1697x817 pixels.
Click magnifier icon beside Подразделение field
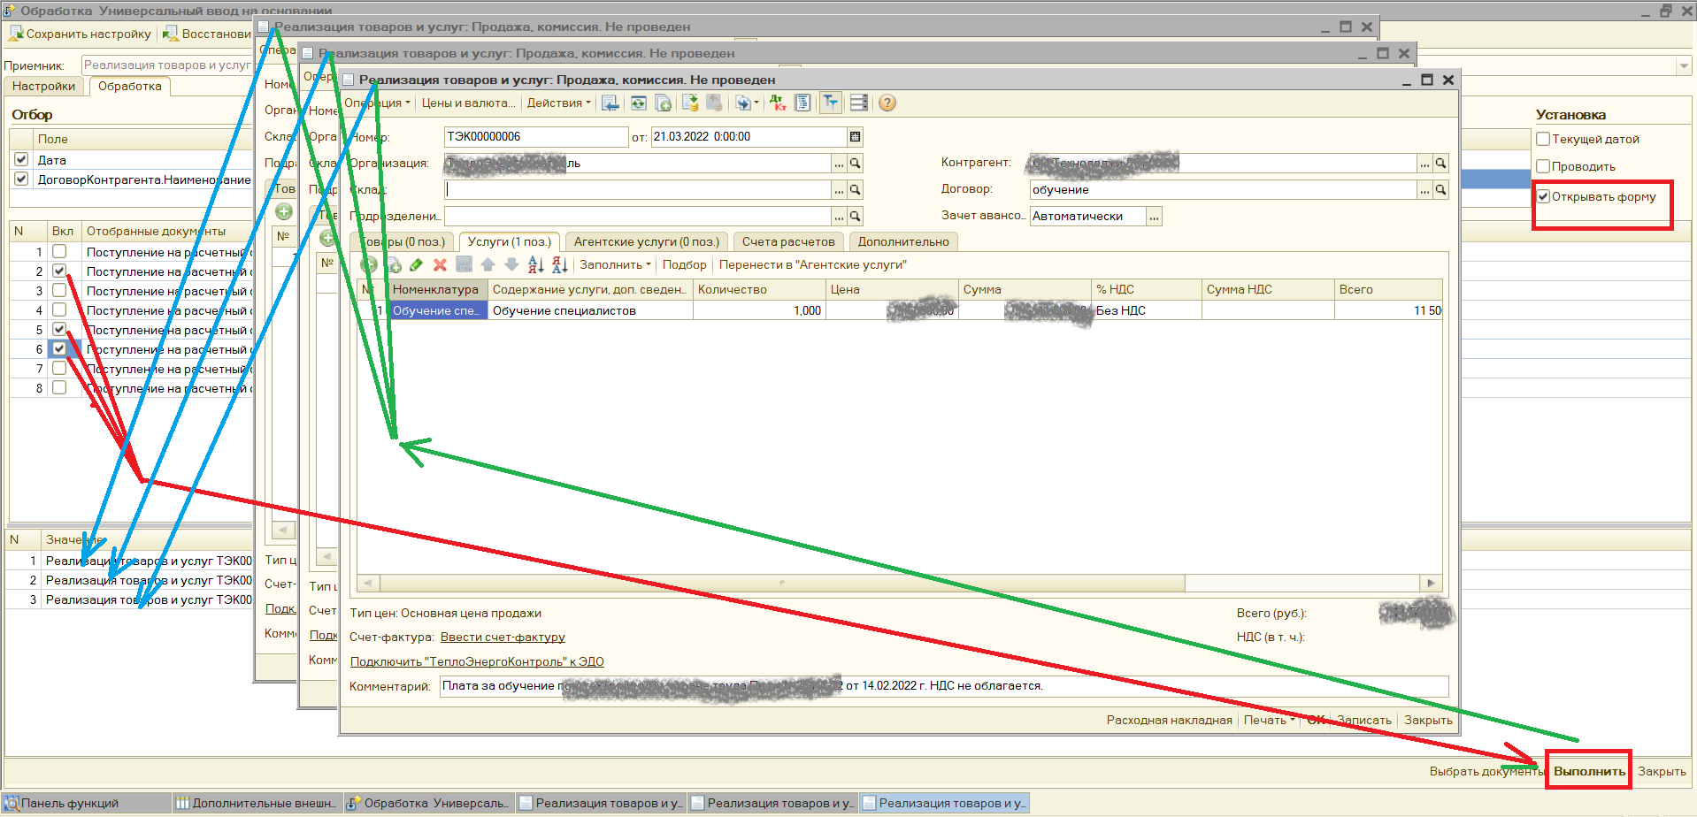coord(856,217)
